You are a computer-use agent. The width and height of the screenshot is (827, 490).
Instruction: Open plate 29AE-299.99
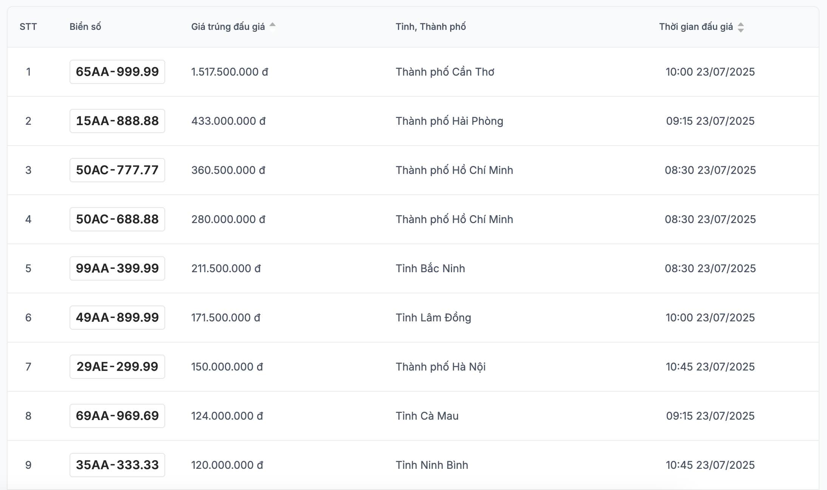pos(117,367)
